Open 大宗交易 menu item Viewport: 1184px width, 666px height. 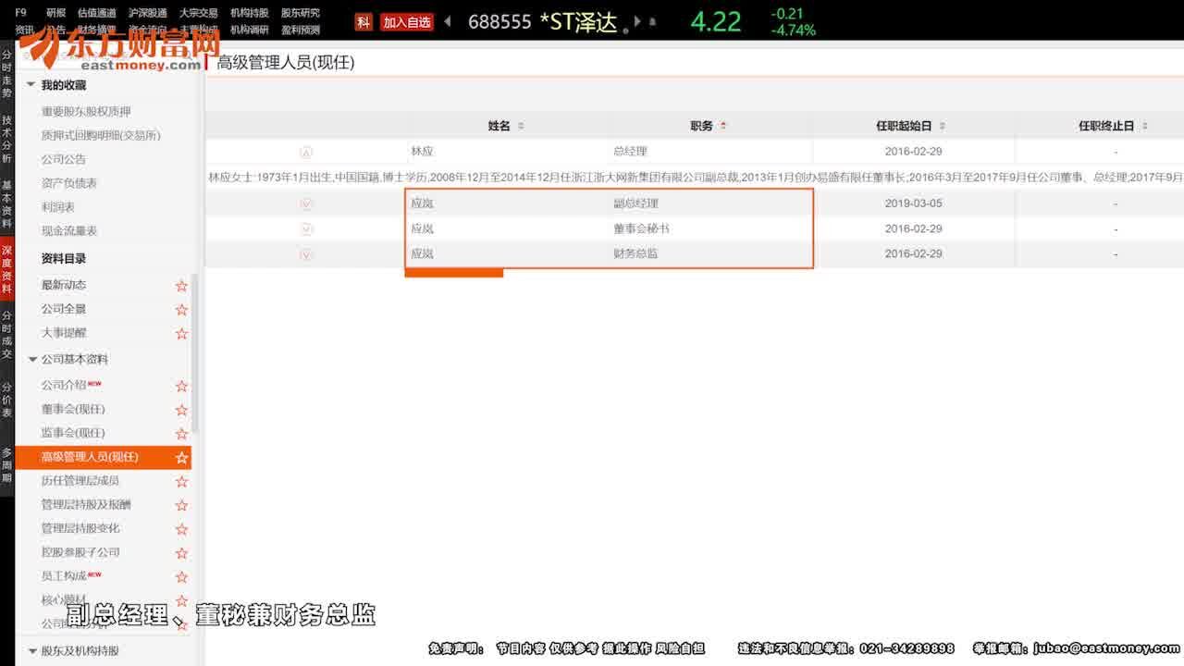[x=199, y=13]
